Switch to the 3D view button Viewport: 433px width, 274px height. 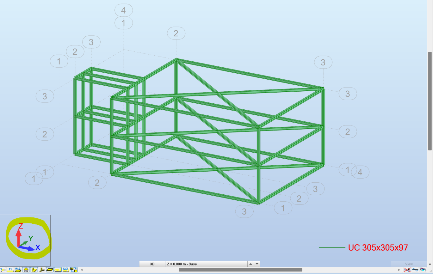tap(152, 264)
